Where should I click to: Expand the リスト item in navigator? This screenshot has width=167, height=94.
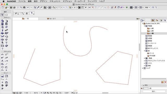[x=145, y=63]
